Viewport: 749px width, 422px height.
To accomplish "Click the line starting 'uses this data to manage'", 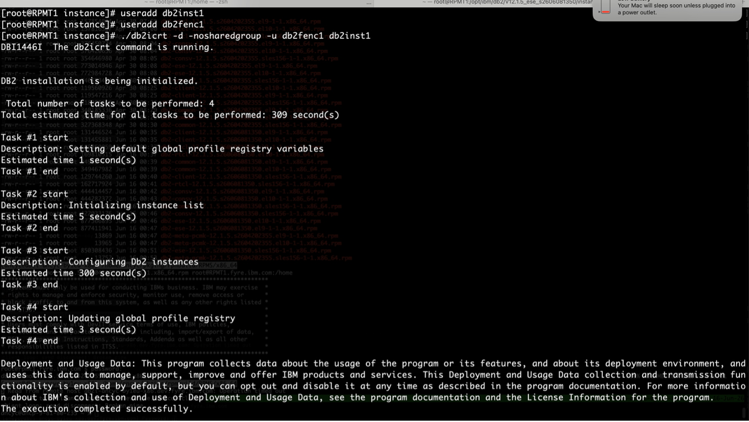I will [376, 375].
